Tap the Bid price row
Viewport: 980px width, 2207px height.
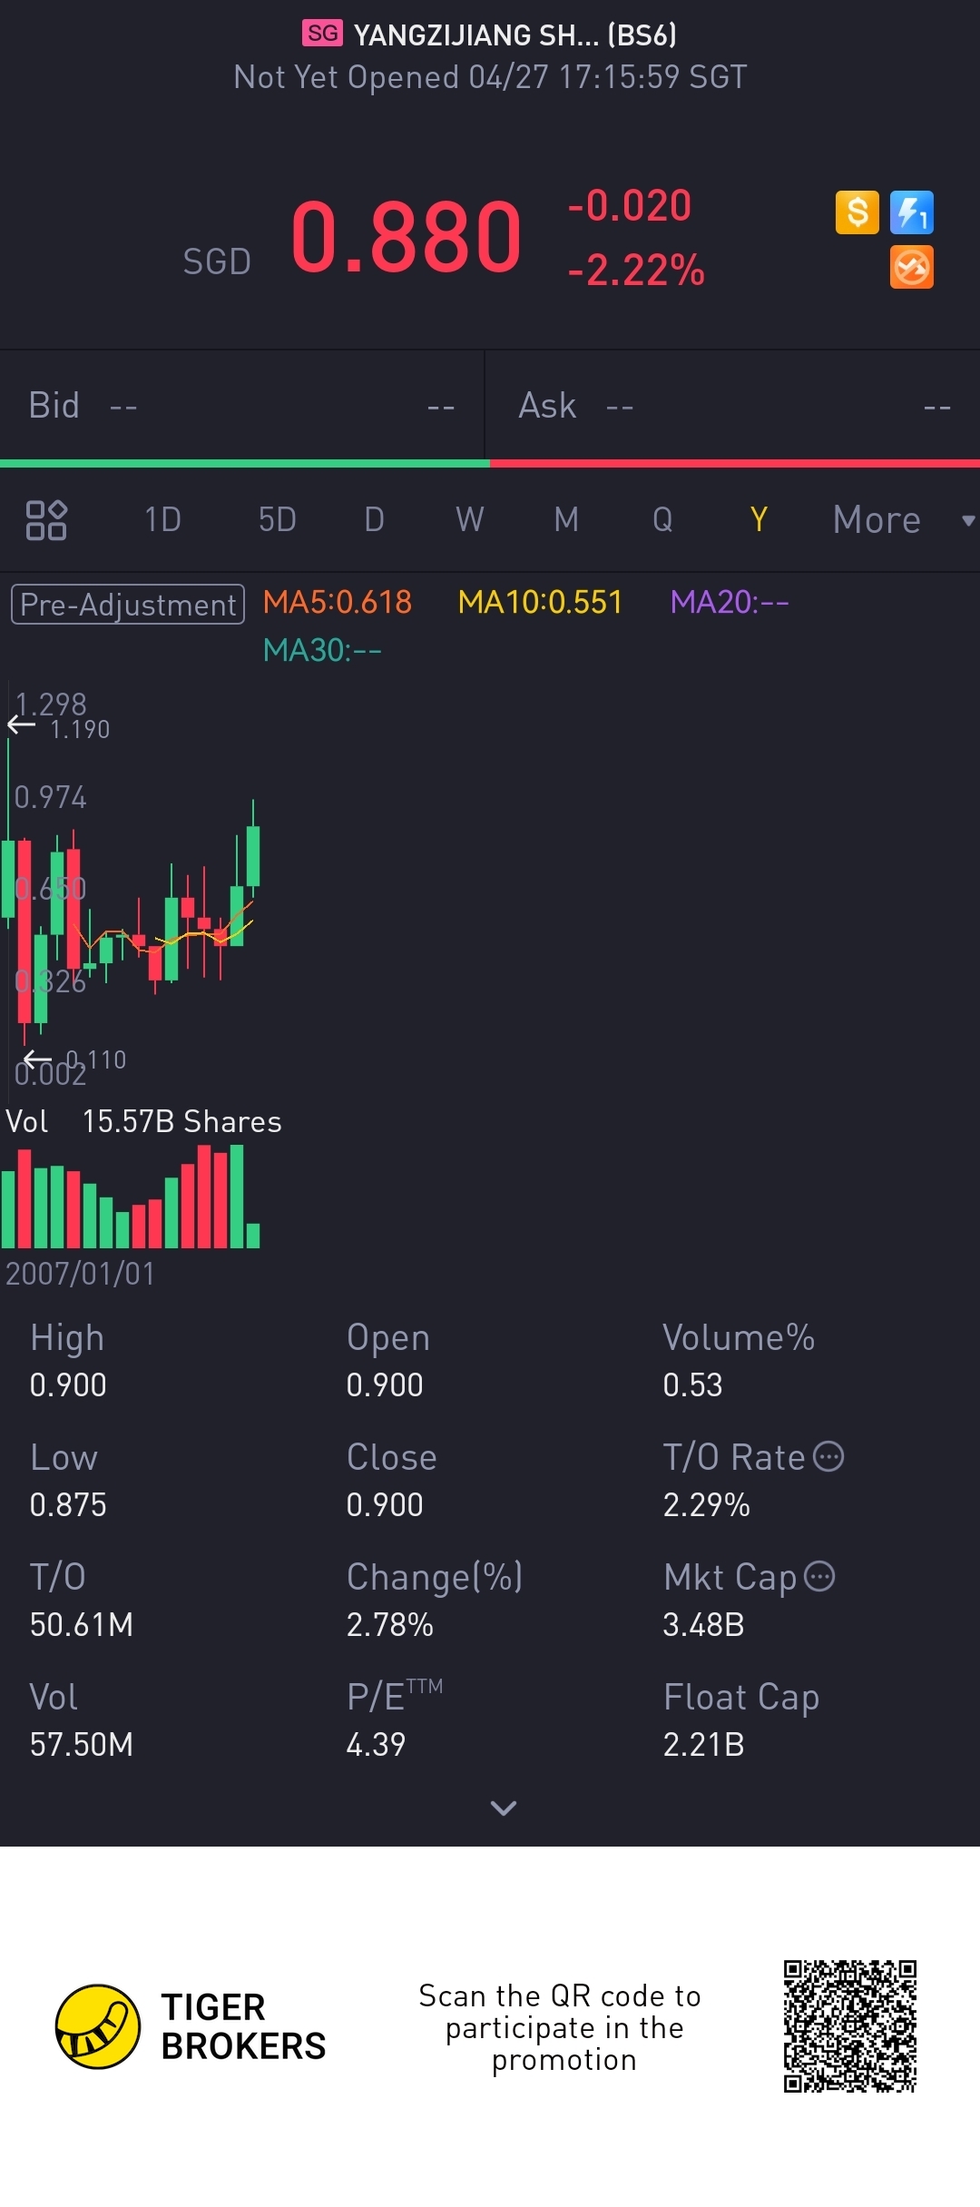tap(241, 406)
